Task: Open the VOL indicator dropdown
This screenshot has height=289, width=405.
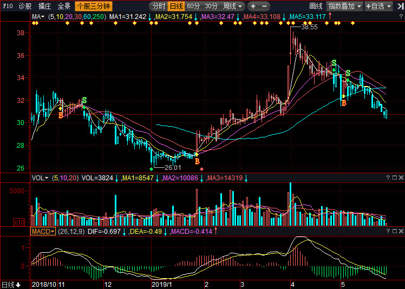Action: pos(40,178)
